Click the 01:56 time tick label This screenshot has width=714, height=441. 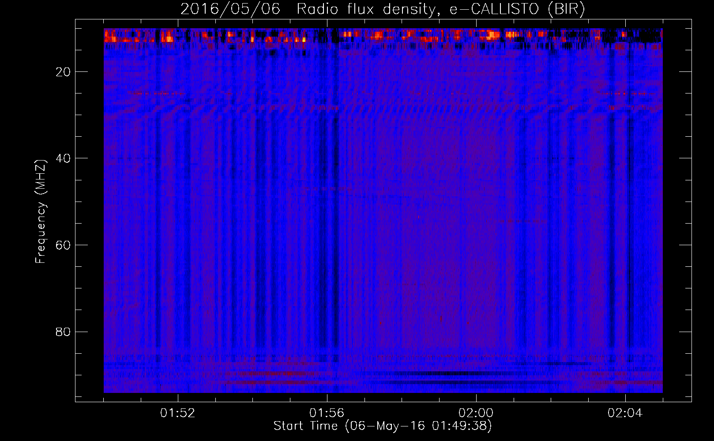pos(327,413)
